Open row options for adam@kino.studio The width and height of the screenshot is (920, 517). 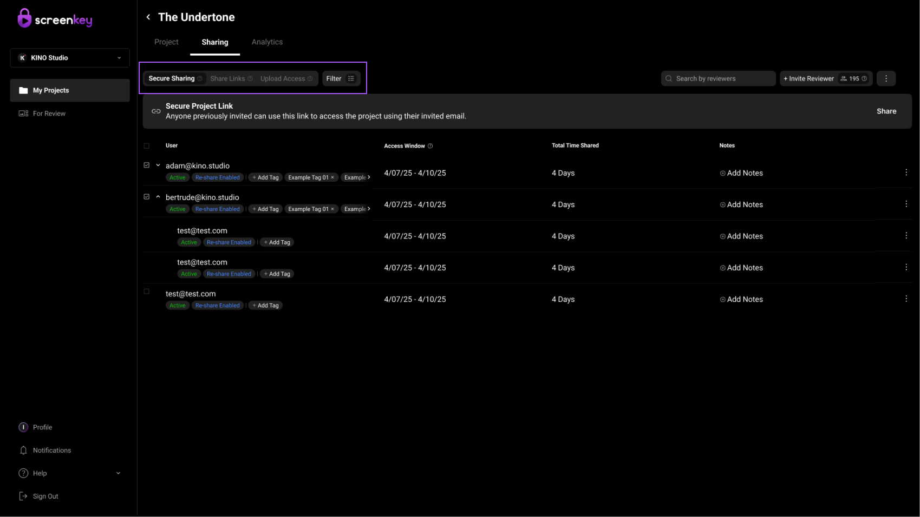point(906,173)
